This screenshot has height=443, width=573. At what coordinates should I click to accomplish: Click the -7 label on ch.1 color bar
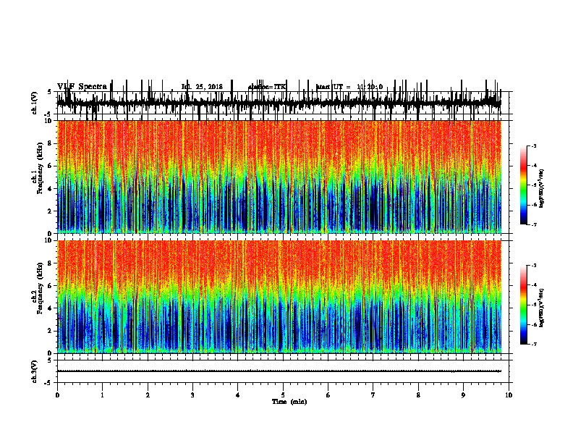pyautogui.click(x=534, y=224)
